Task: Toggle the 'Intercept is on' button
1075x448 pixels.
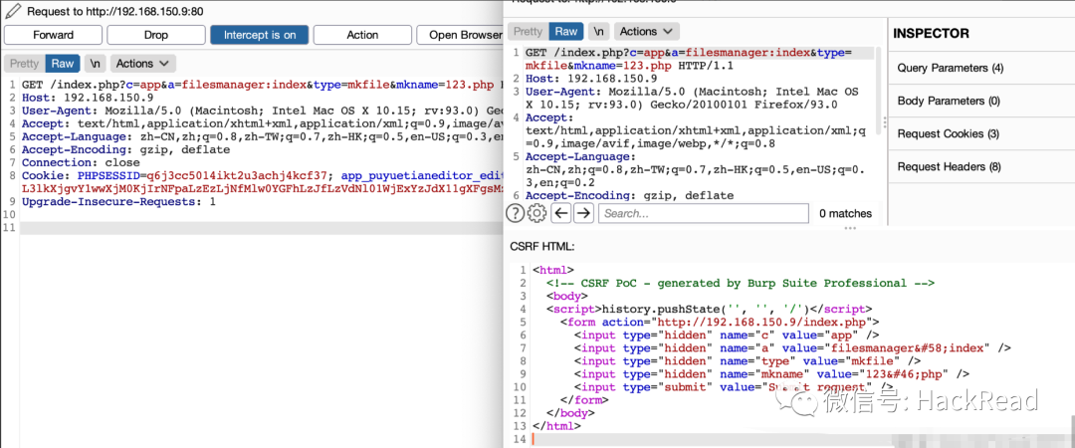Action: pyautogui.click(x=259, y=35)
